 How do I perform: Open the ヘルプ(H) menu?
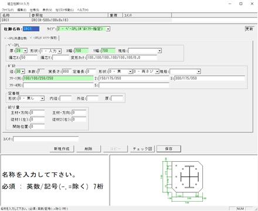[83, 10]
